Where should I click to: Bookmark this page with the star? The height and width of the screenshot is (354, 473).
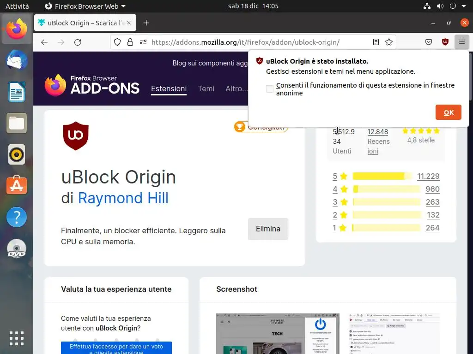coord(389,42)
